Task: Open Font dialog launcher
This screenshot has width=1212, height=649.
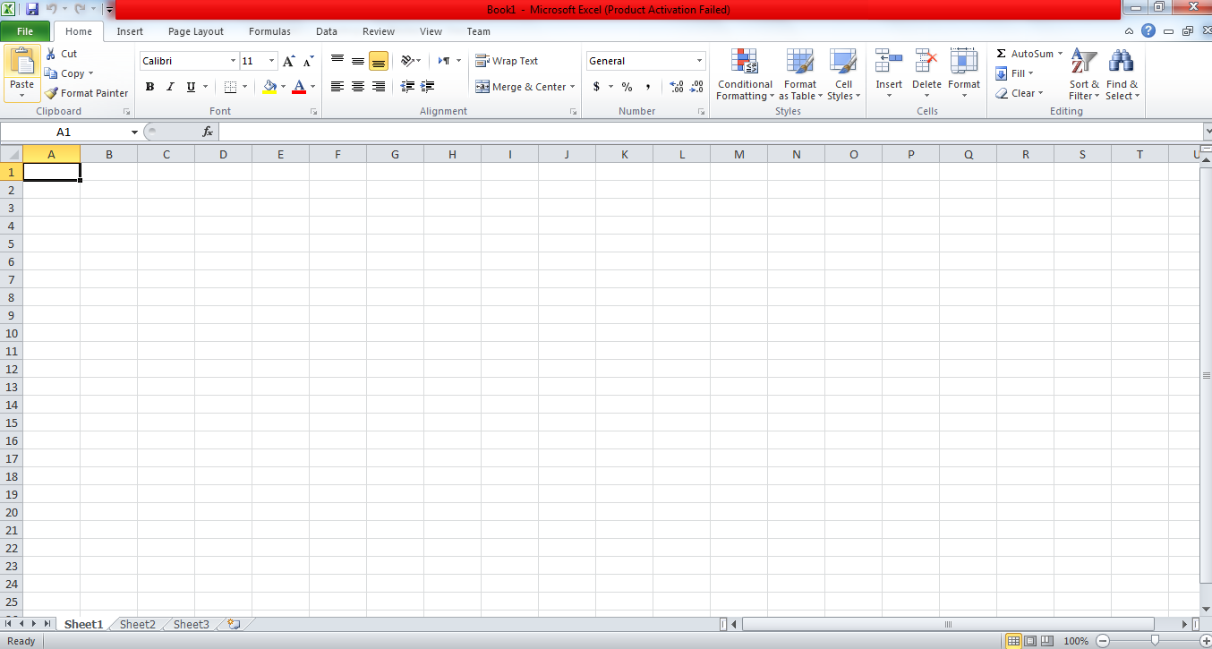Action: [x=313, y=112]
